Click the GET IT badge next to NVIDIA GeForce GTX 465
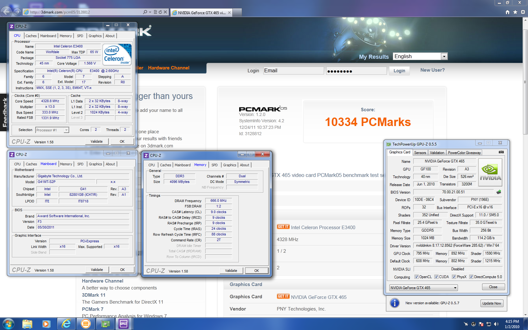Viewport: 528px width, 330px height. 283,296
